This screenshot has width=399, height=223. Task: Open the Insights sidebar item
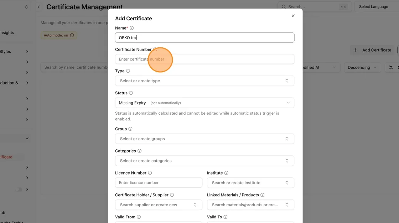[x=7, y=32]
